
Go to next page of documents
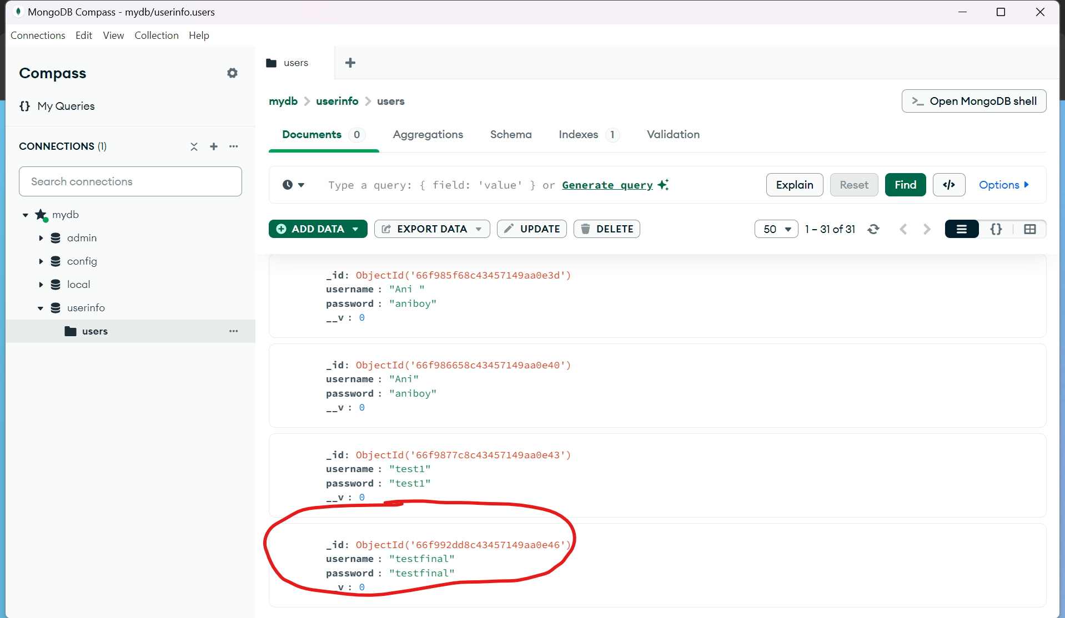[x=927, y=229]
